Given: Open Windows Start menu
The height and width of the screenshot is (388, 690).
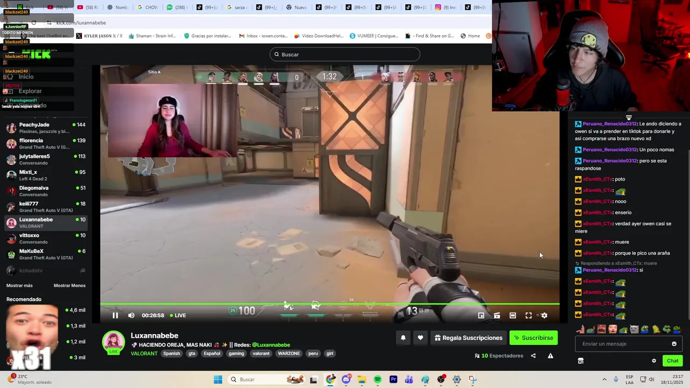Looking at the screenshot, I should (218, 379).
